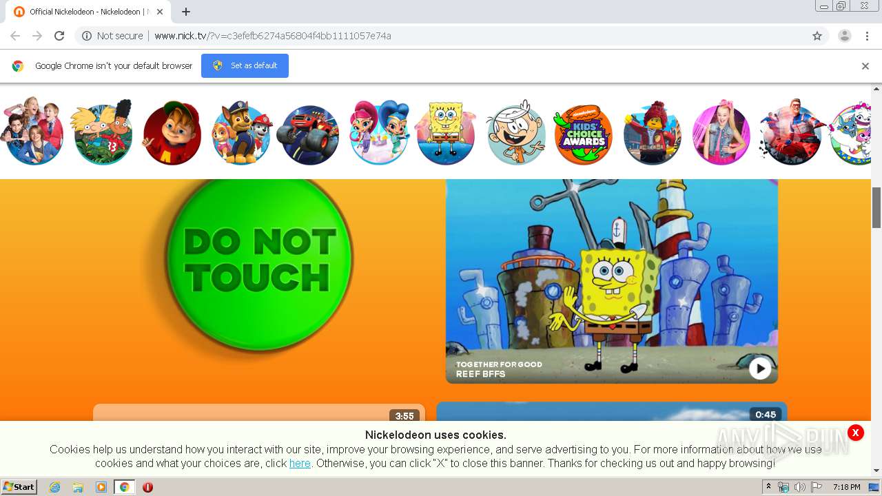Viewport: 882px width, 496px height.
Task: Click Set as default browser button
Action: point(245,65)
